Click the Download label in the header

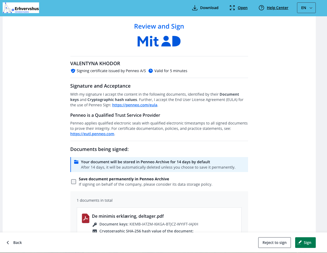[209, 8]
